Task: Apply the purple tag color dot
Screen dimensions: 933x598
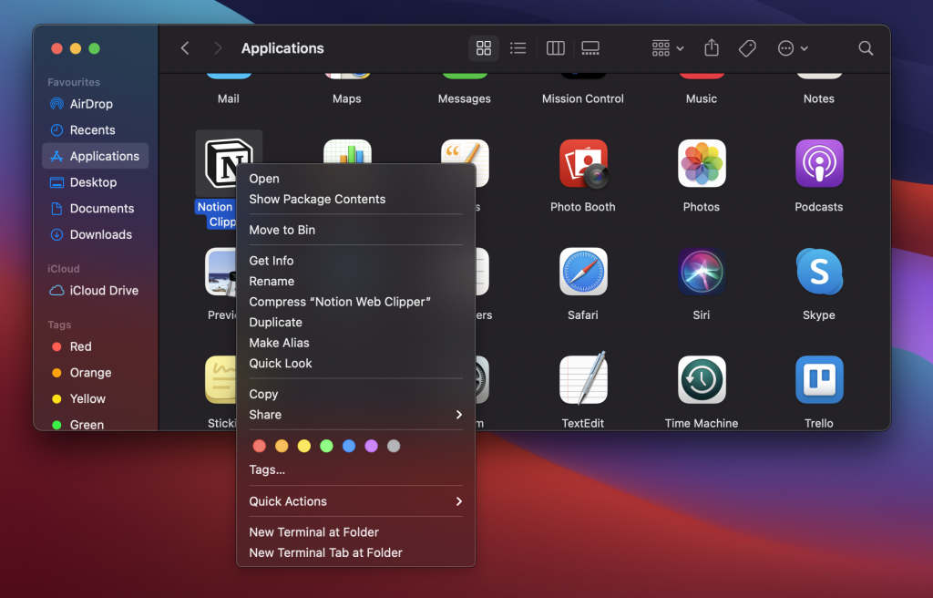Action: (x=372, y=446)
